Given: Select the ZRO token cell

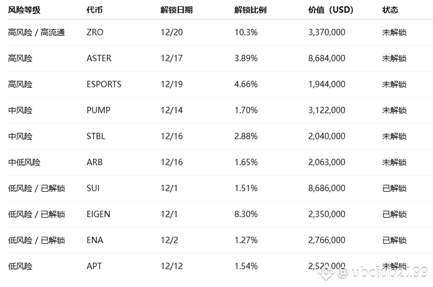Looking at the screenshot, I should (x=95, y=32).
